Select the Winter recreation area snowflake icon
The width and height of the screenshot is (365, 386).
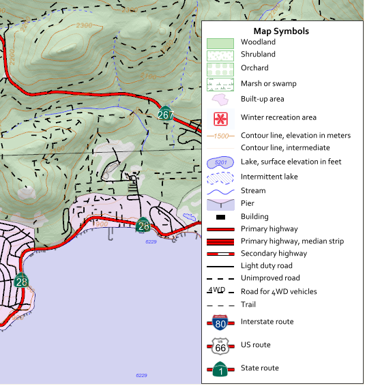220,119
